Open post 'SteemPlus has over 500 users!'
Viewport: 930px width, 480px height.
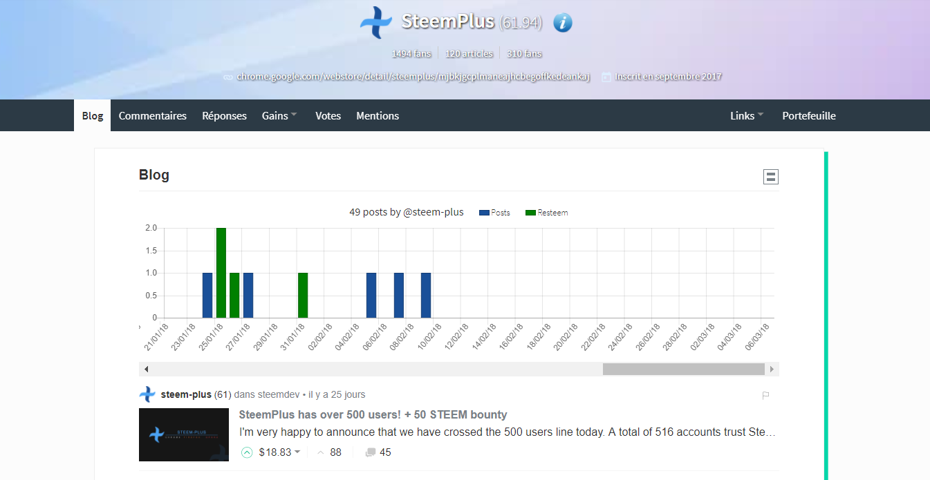[373, 414]
